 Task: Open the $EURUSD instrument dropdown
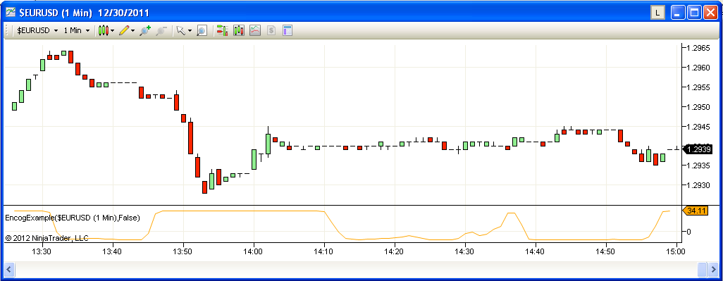pyautogui.click(x=37, y=30)
